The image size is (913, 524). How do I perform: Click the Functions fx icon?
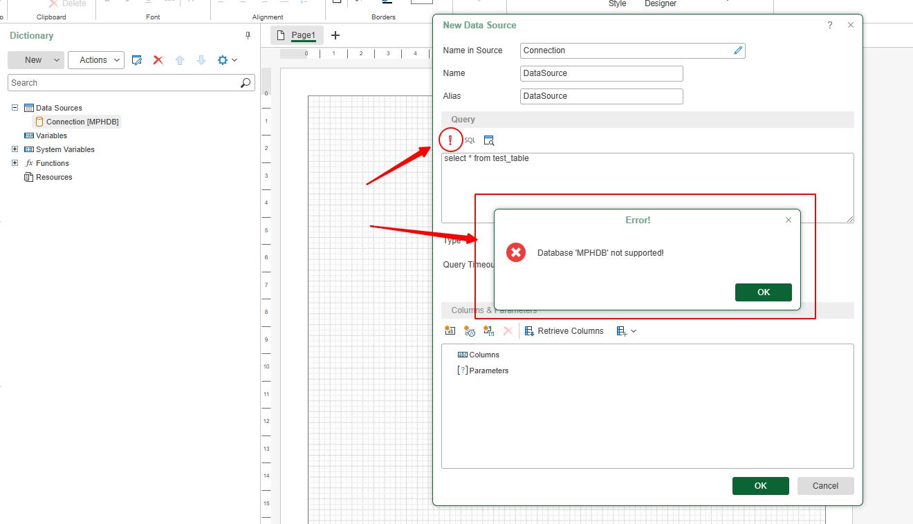pos(29,163)
